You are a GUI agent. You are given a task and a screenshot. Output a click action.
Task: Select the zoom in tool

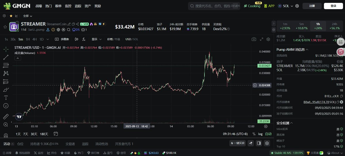pyautogui.click(x=6, y=125)
